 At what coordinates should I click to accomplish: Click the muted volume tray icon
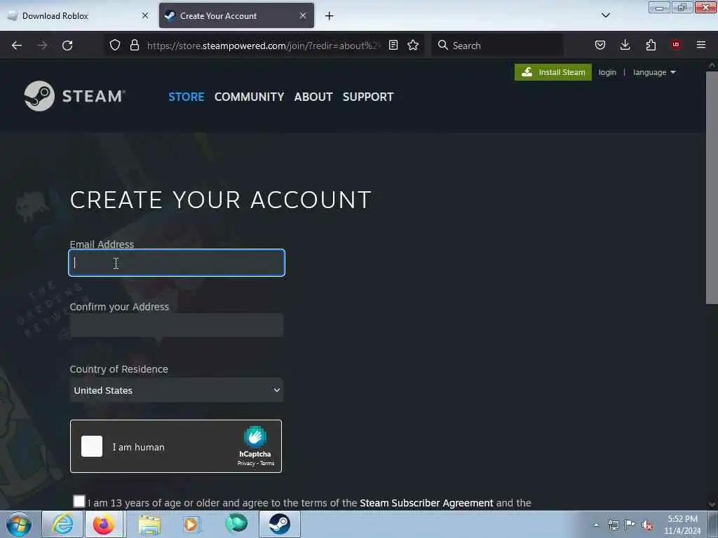coord(647,525)
